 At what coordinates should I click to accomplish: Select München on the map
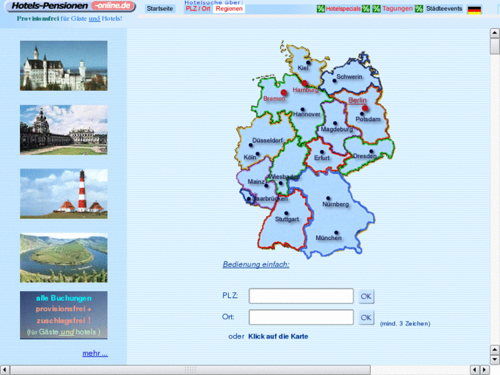tap(329, 238)
